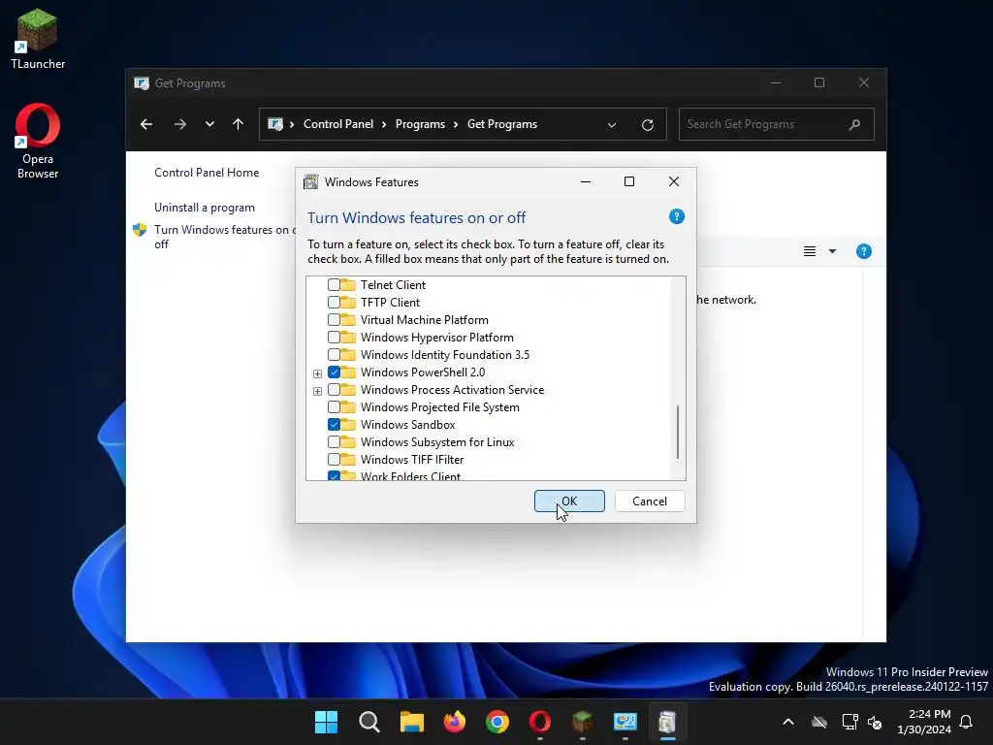Open TLauncher desktop shortcut
Viewport: 993px width, 745px height.
38,39
